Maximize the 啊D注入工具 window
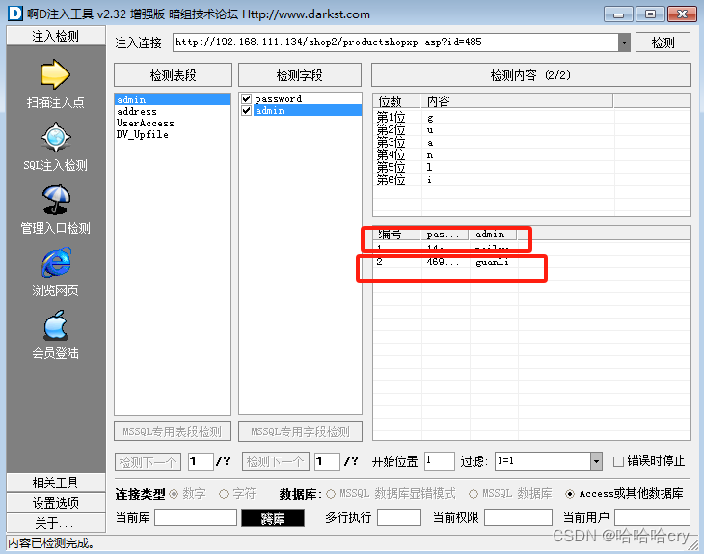 point(650,14)
